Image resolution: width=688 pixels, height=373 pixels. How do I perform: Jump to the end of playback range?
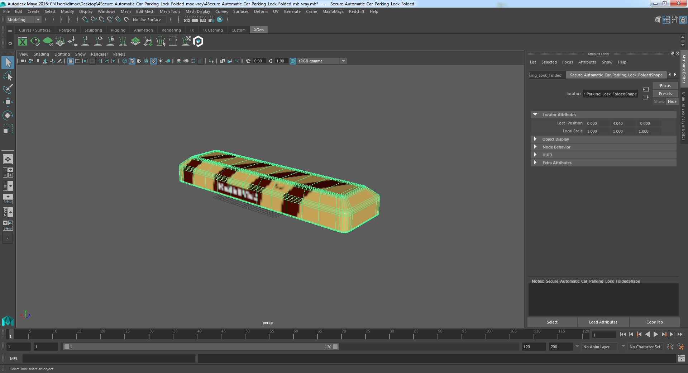point(680,334)
